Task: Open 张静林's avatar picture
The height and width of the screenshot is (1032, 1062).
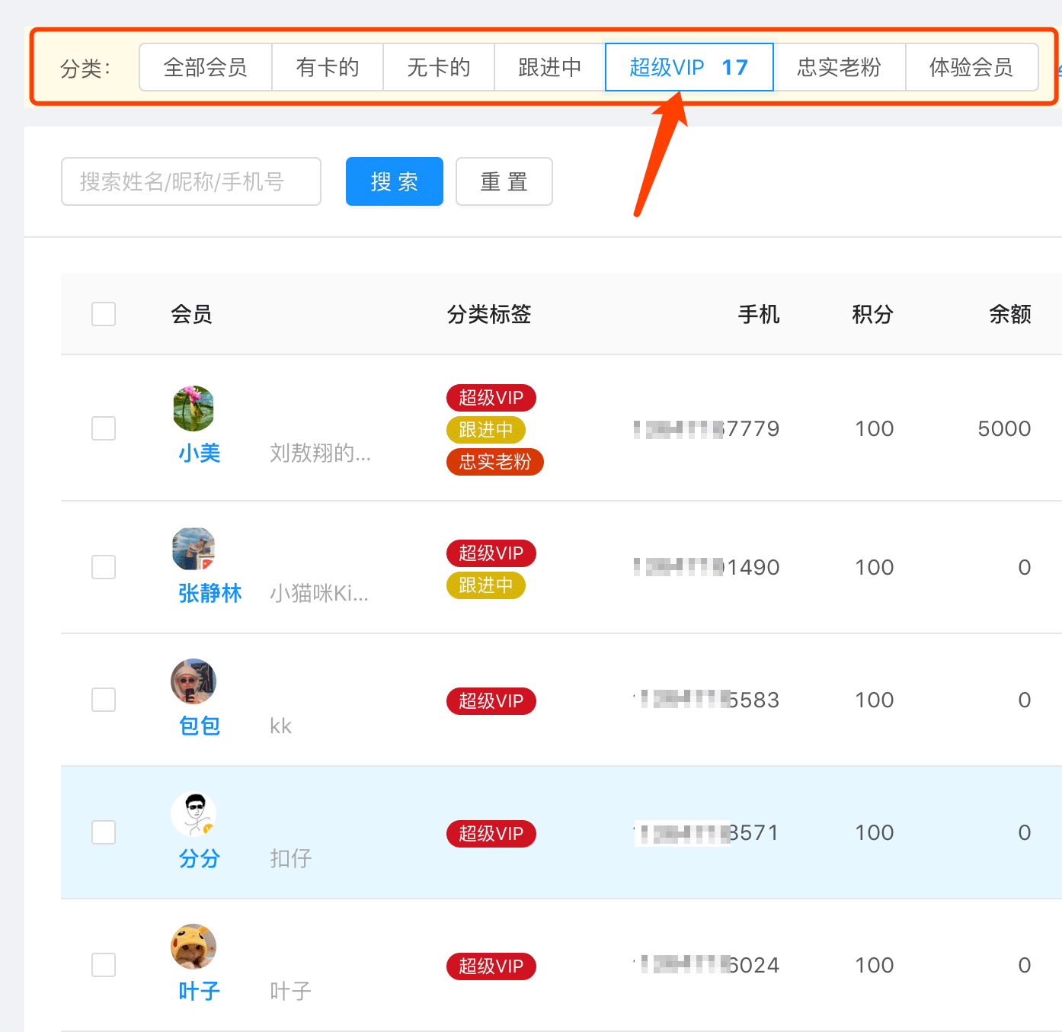Action: tap(194, 549)
